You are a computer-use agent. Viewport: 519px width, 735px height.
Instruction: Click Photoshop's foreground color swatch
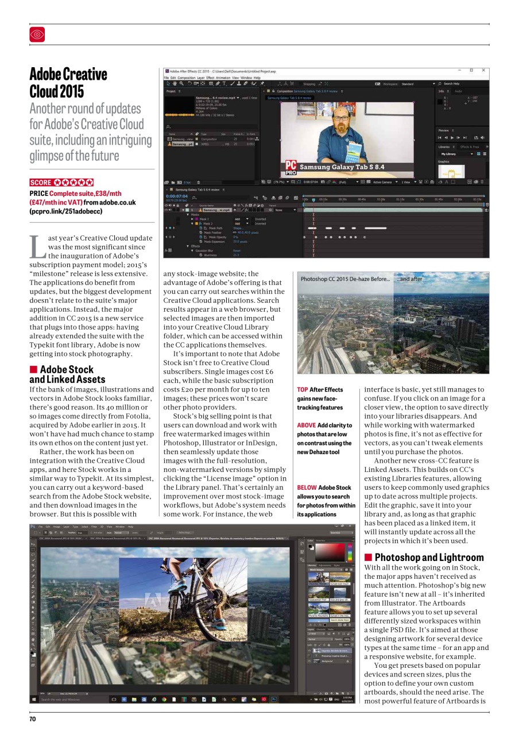click(x=32, y=652)
